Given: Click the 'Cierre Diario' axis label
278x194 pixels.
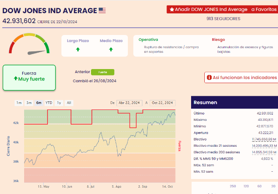Looking at the screenshot, I should [x=8, y=146].
